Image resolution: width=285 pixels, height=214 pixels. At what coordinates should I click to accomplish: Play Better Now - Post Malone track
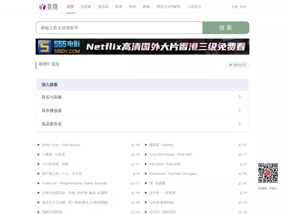tap(38, 145)
